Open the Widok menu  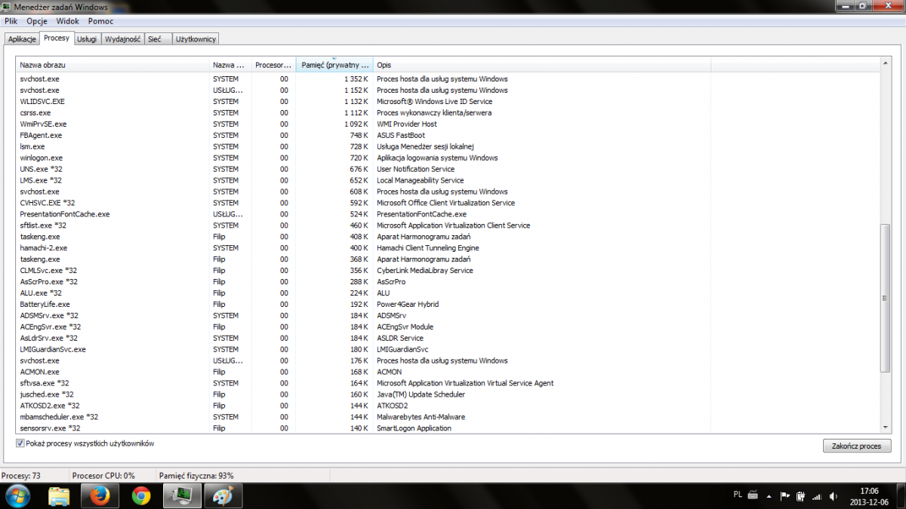tap(67, 21)
